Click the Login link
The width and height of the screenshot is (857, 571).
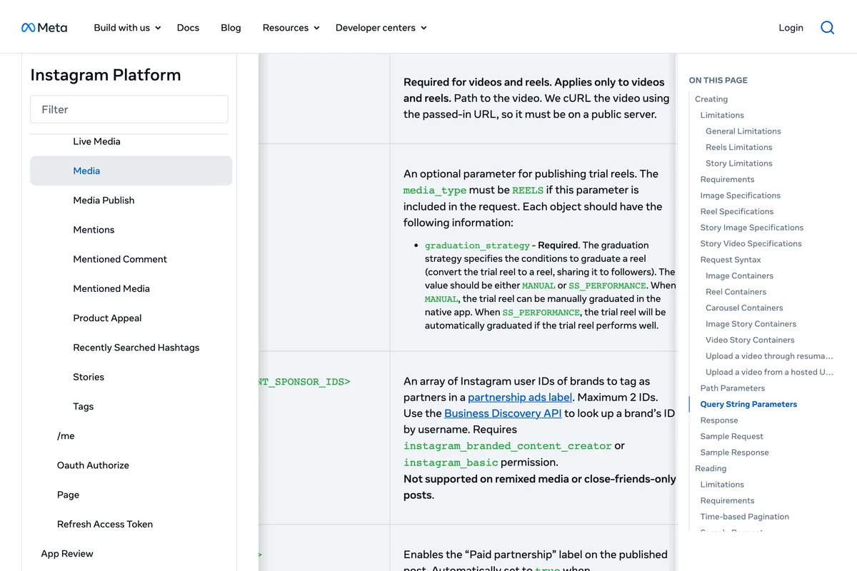pyautogui.click(x=791, y=28)
